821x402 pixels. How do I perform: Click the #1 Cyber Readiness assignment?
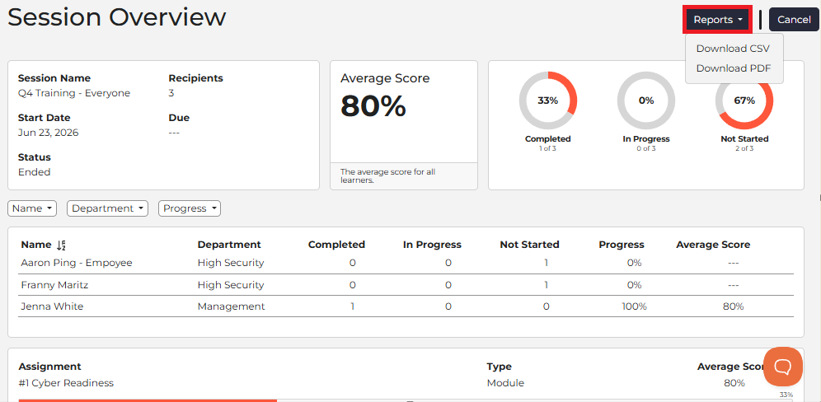(x=66, y=383)
